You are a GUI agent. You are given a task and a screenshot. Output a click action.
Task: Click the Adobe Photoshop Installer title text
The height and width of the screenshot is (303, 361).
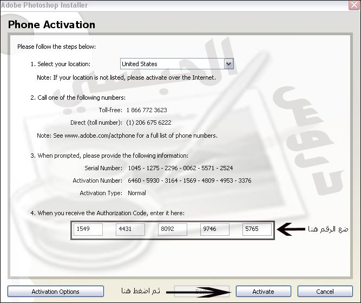point(44,5)
